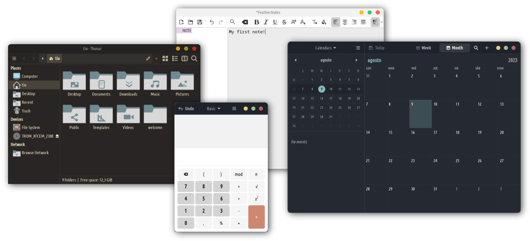The width and height of the screenshot is (530, 241).
Task: Open the find magnifier in FeatherNotes
Action: (232, 22)
